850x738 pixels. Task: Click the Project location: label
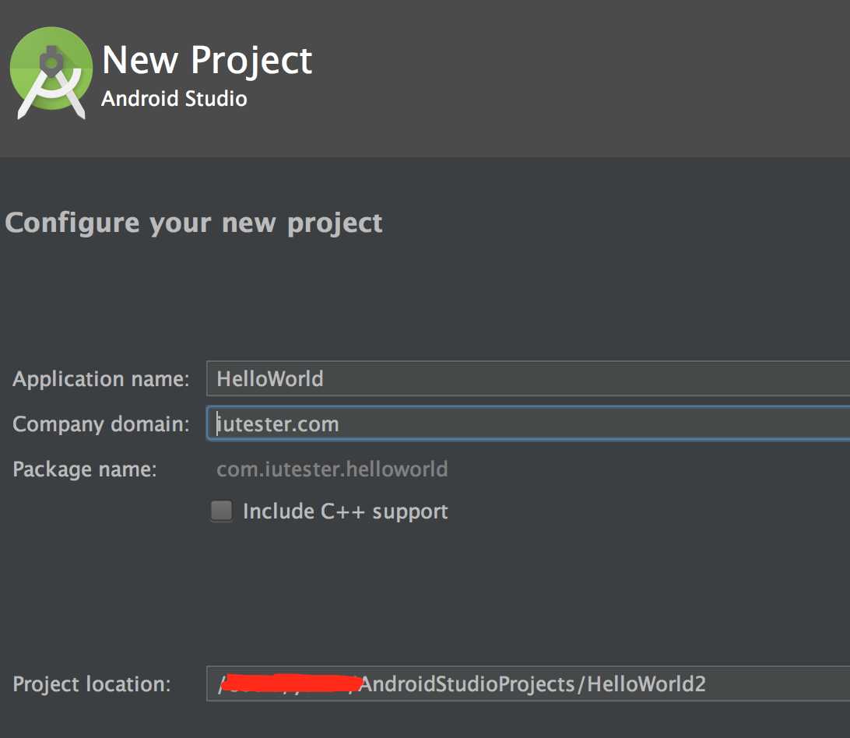pos(92,684)
